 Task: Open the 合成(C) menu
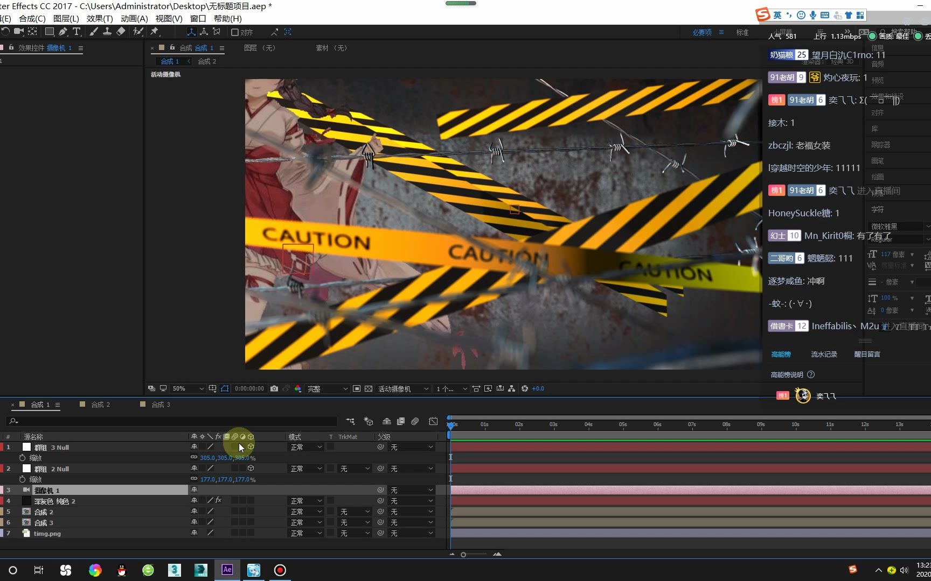(x=32, y=18)
